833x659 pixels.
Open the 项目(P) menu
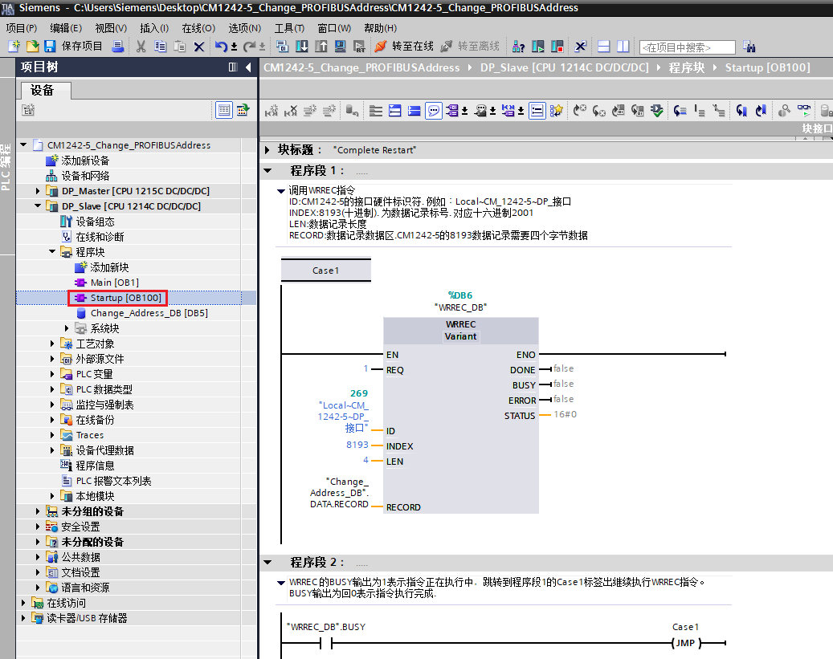point(21,28)
